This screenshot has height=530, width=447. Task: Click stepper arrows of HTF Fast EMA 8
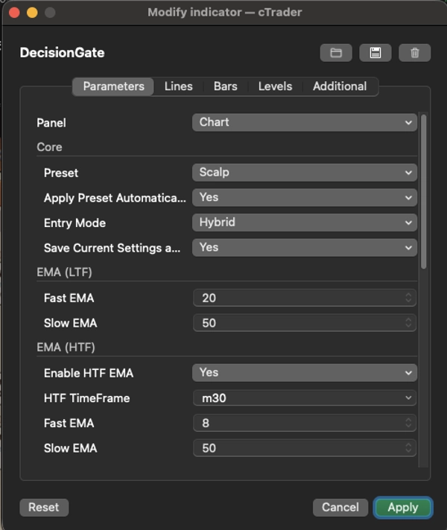click(x=408, y=423)
